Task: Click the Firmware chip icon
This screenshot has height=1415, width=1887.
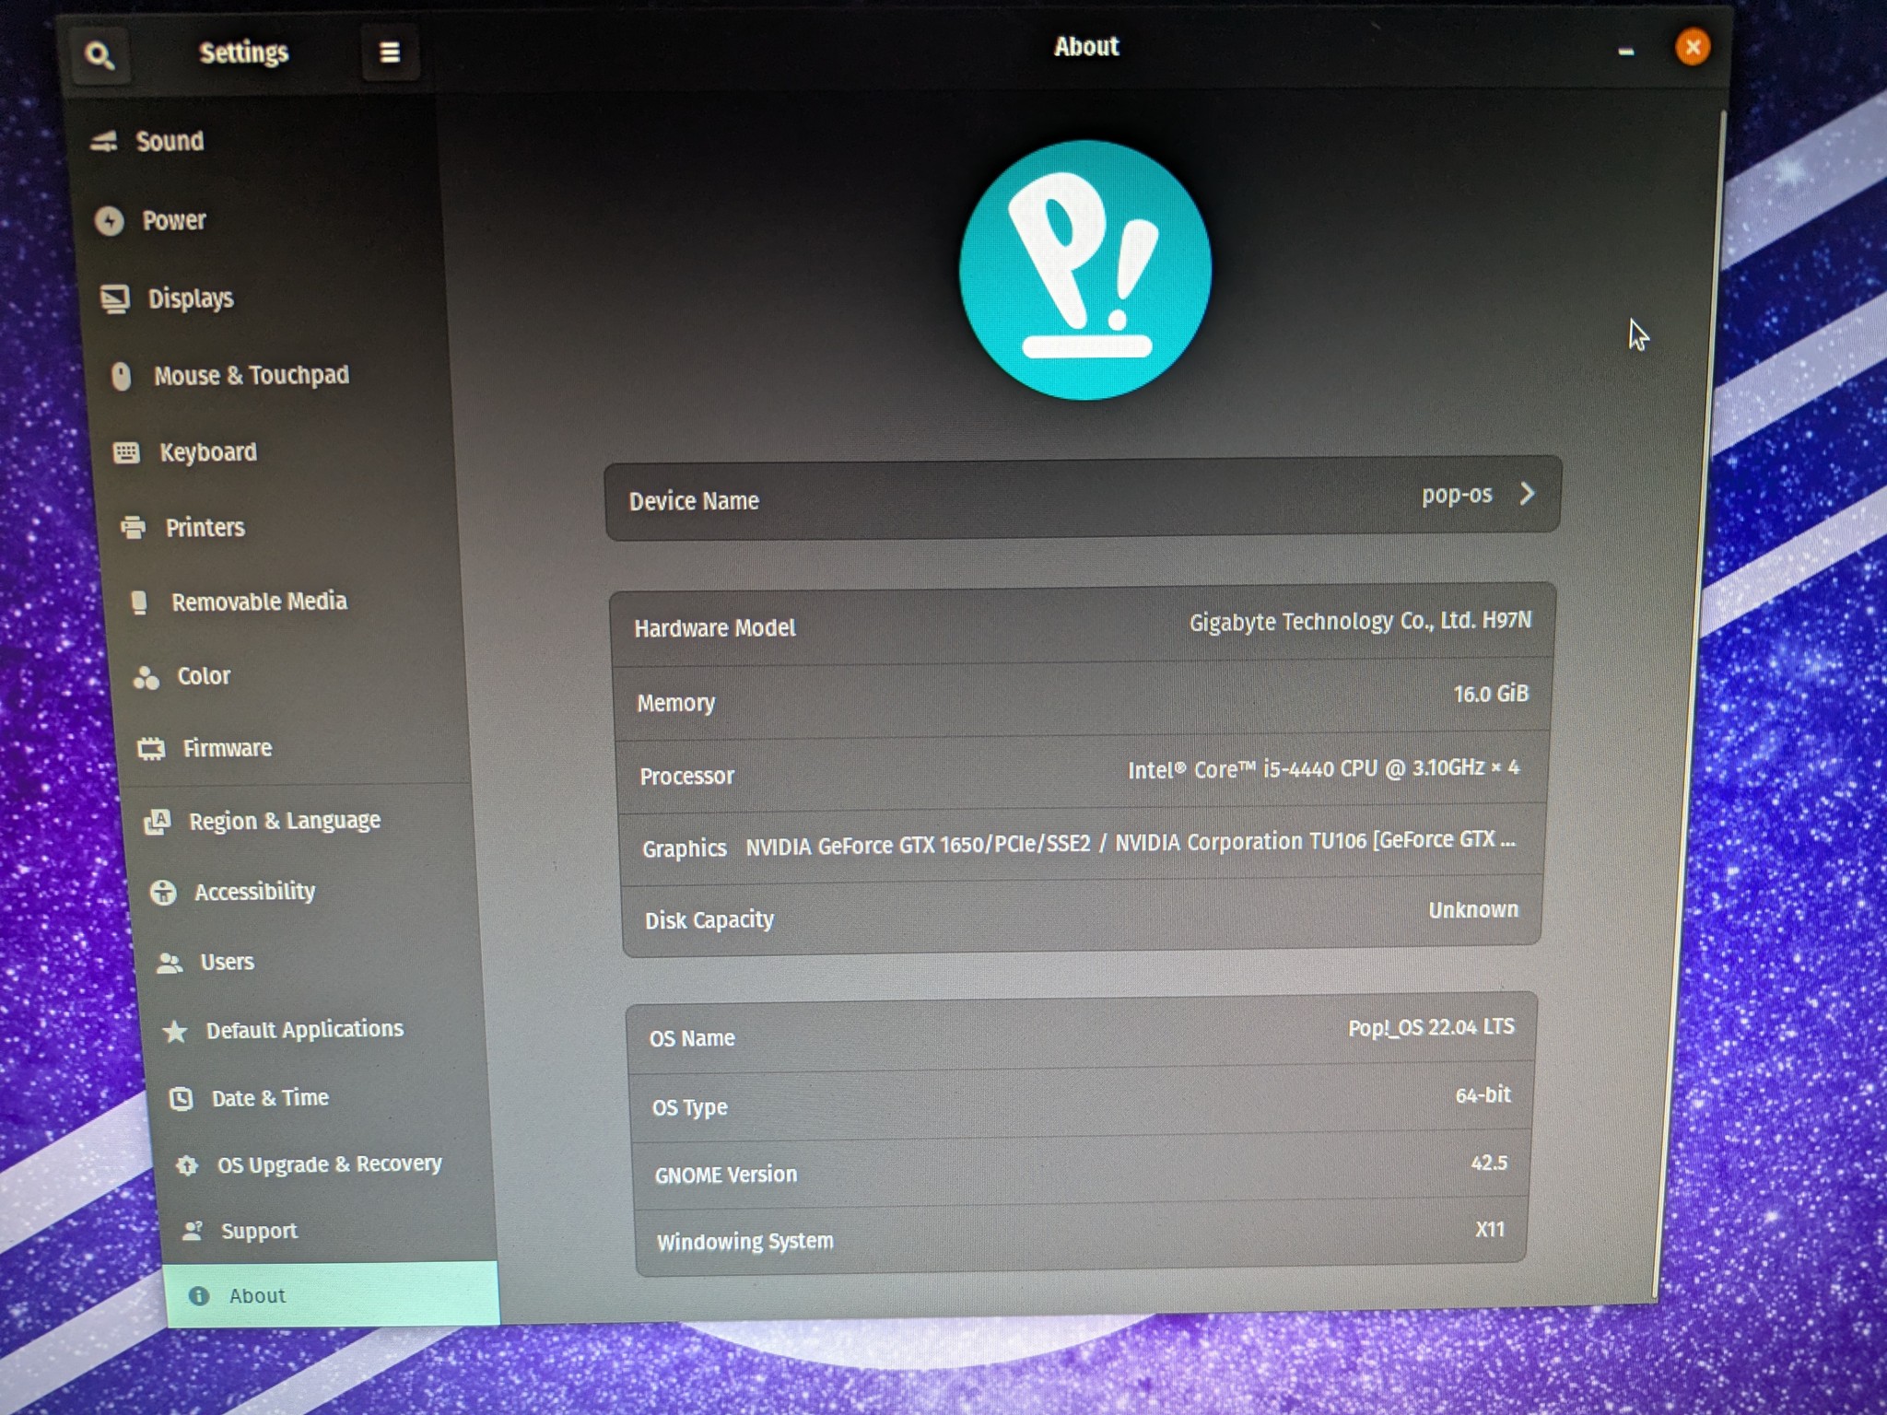Action: 151,748
